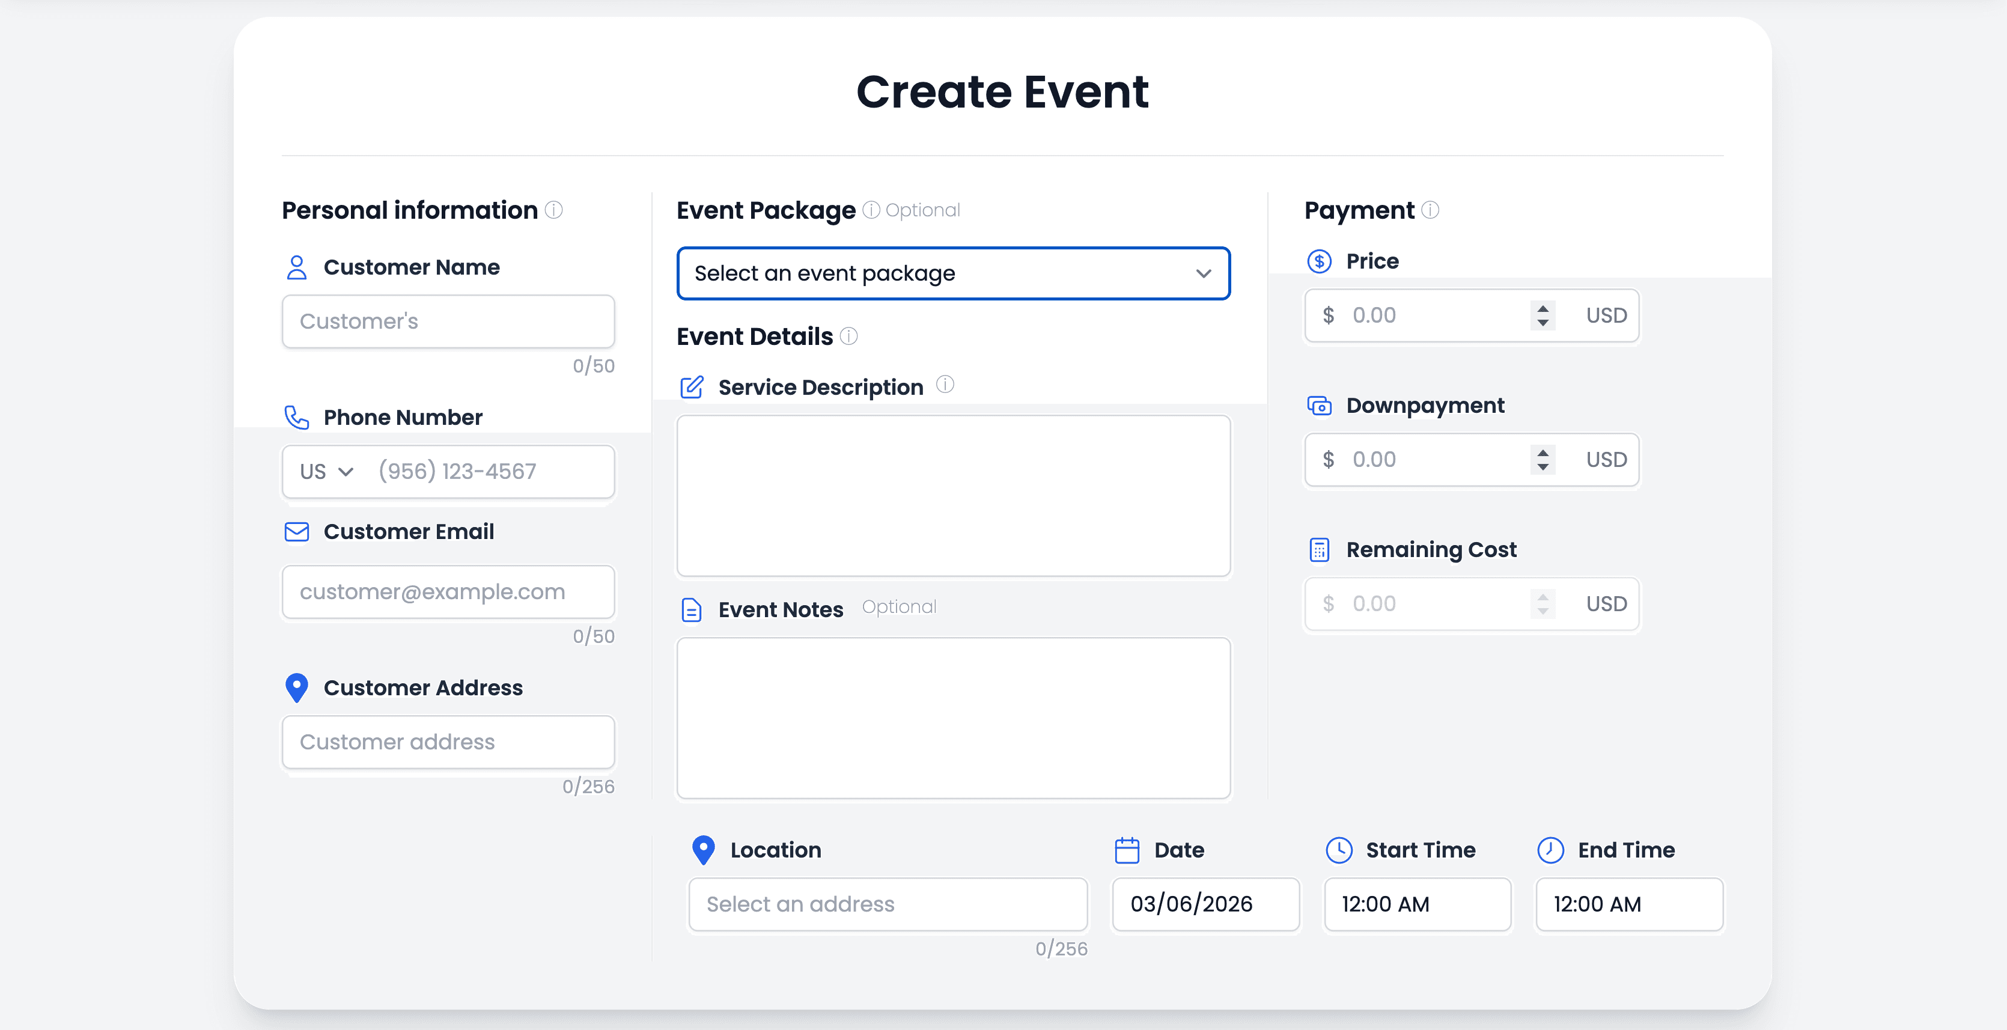The height and width of the screenshot is (1030, 2007).
Task: Click the Start Time field
Action: click(1416, 904)
